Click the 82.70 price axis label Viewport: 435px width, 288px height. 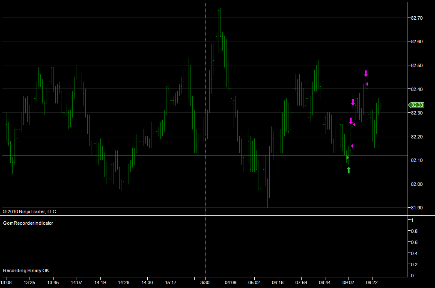coord(417,18)
